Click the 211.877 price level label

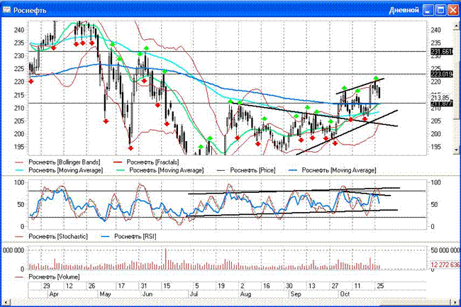tap(442, 104)
